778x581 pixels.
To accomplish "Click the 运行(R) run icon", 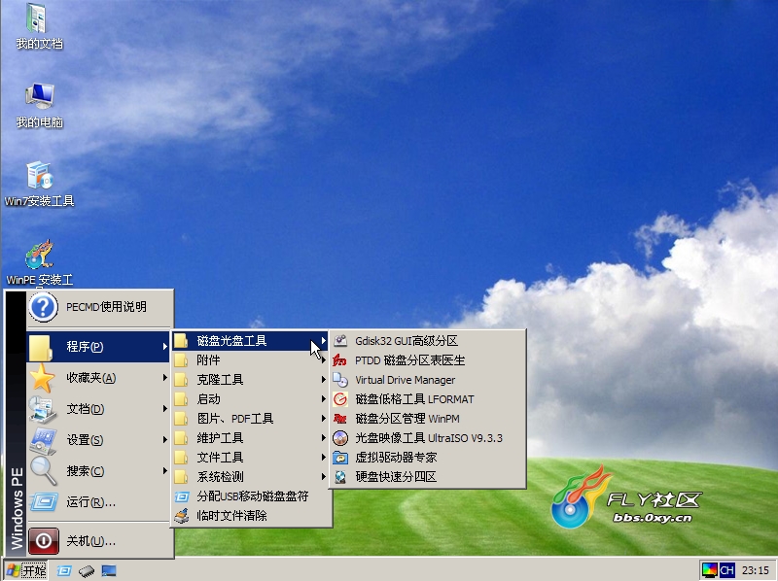I will tap(44, 502).
